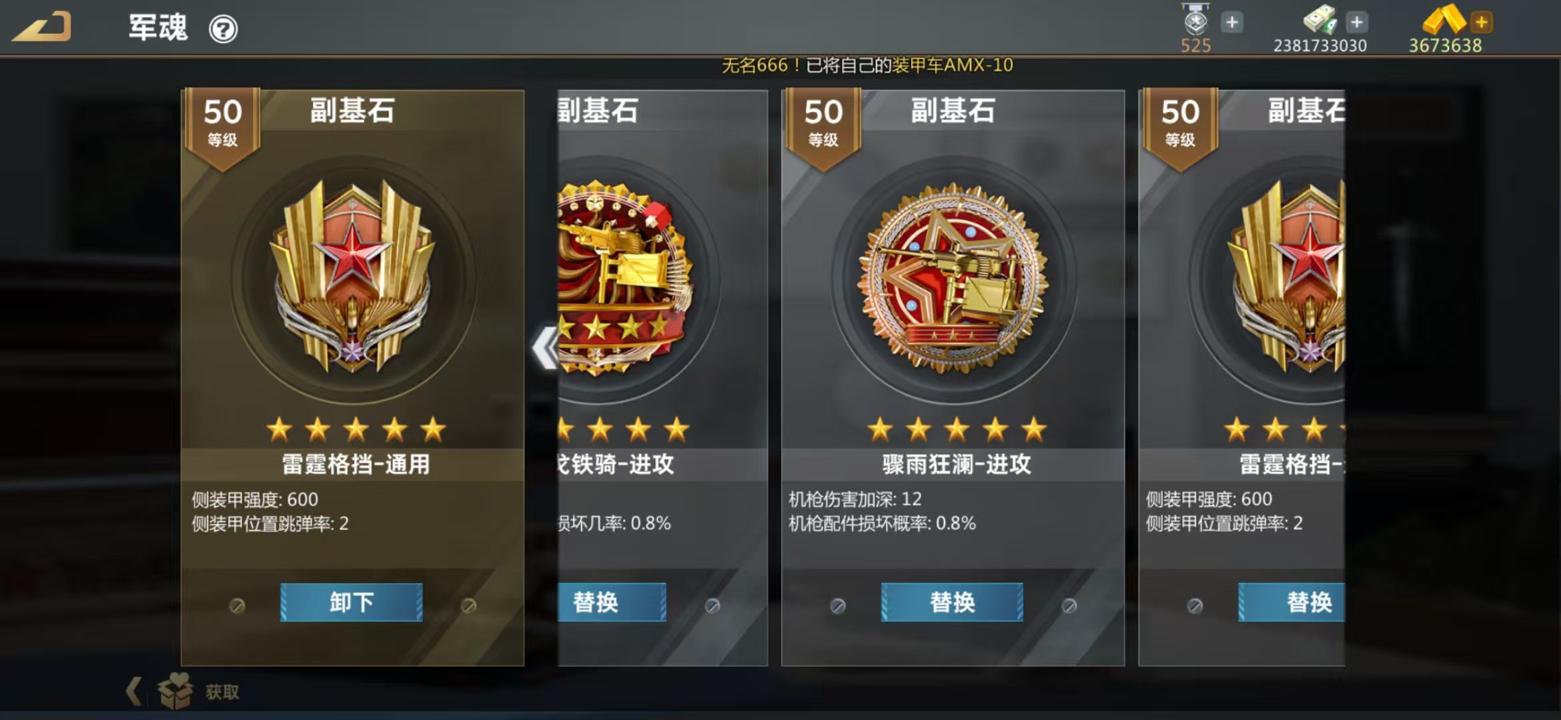
Task: Tap the level 50 badge on 骤雨狂澜 card
Action: (x=823, y=127)
